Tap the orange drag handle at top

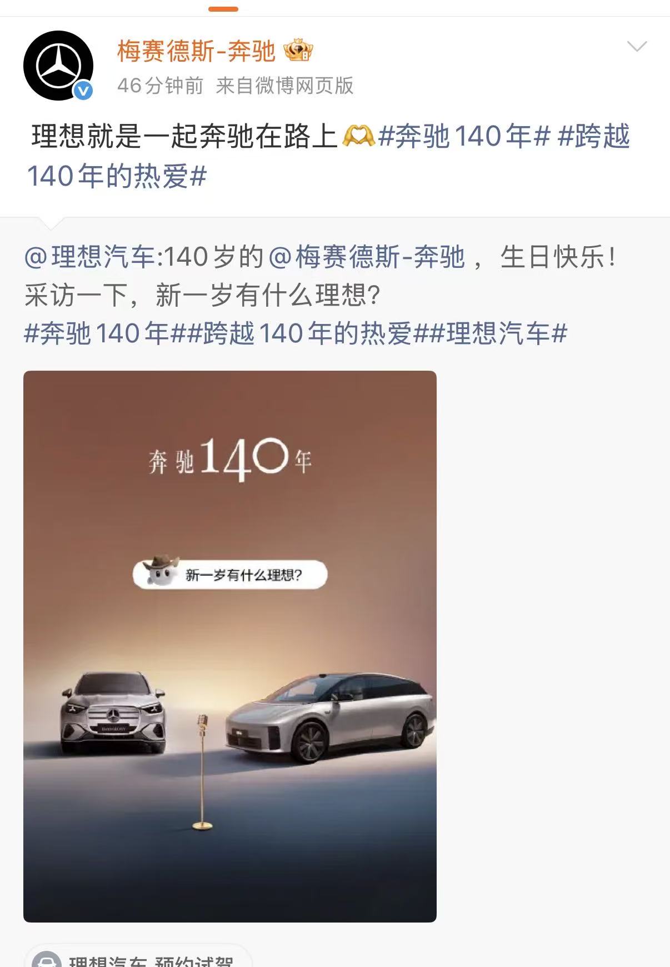(223, 9)
